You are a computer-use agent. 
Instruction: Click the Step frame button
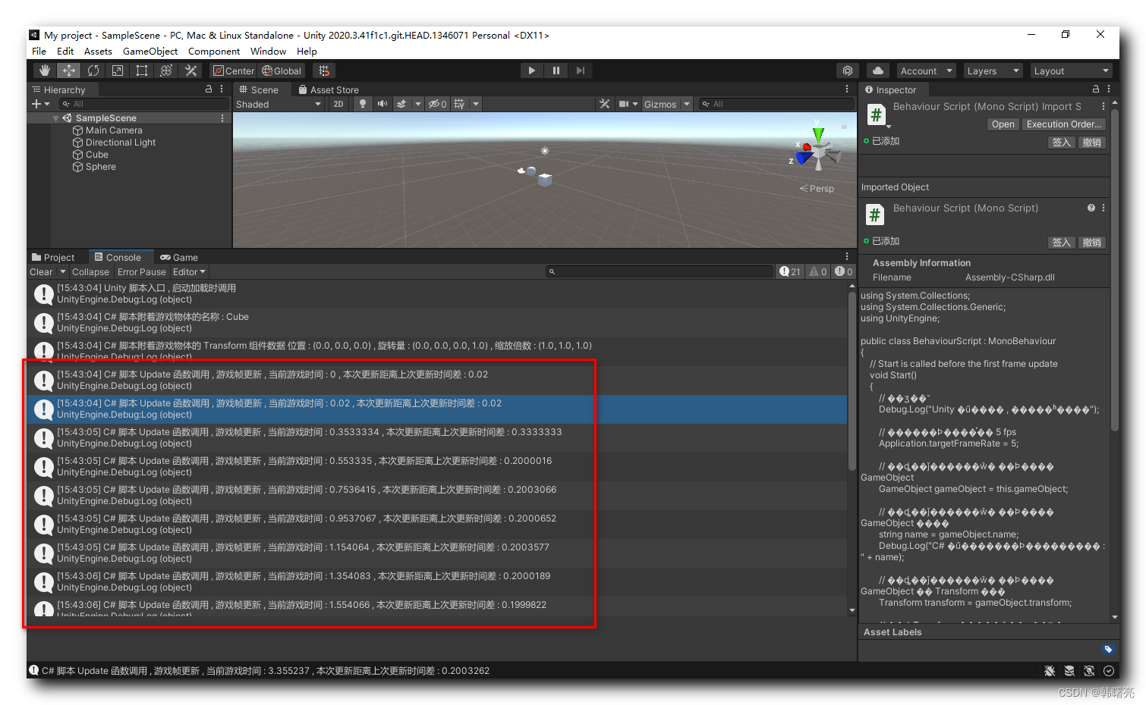[x=580, y=70]
